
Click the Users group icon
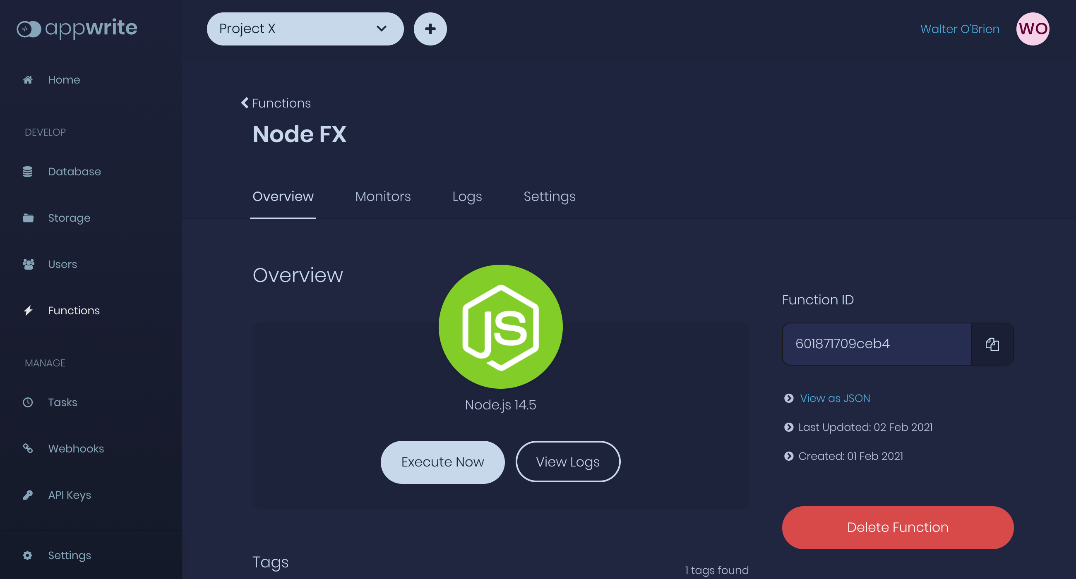pos(29,264)
